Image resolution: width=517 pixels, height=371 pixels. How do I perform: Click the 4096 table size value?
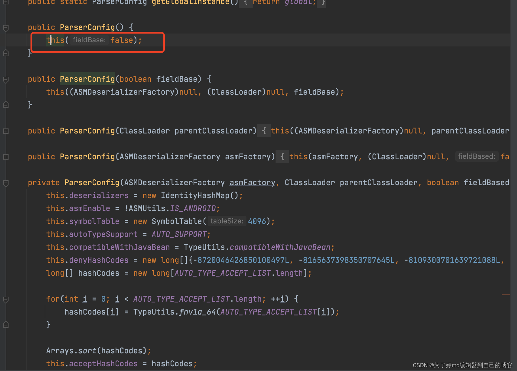(257, 221)
